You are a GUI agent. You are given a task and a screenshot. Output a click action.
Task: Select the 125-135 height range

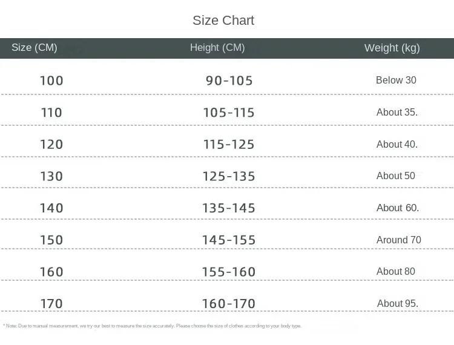tap(229, 176)
